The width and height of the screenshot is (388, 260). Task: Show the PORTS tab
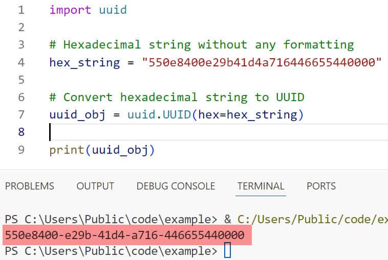pos(321,186)
